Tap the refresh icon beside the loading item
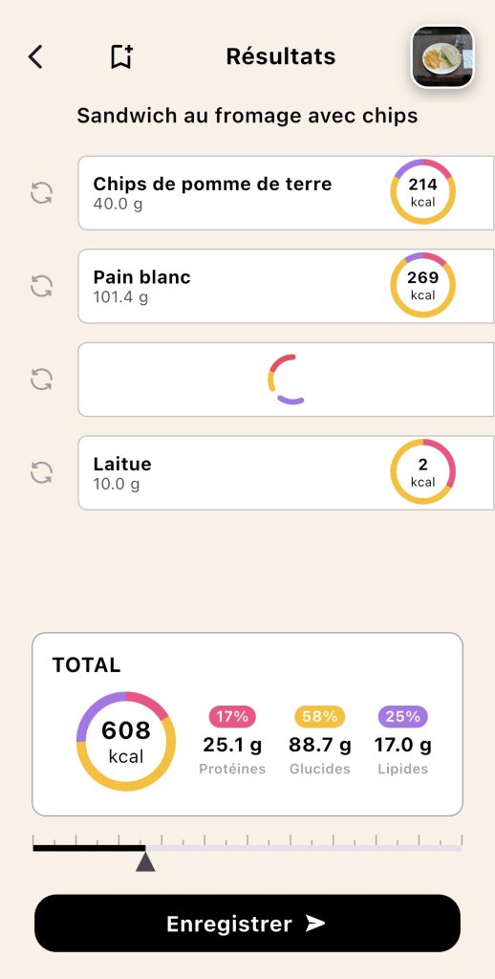495x979 pixels. coord(42,379)
